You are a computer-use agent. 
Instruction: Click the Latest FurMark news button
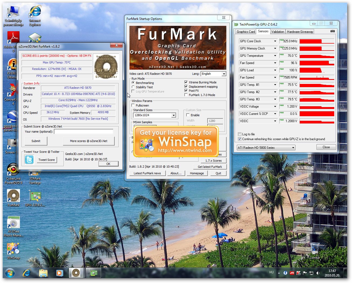click(x=147, y=173)
